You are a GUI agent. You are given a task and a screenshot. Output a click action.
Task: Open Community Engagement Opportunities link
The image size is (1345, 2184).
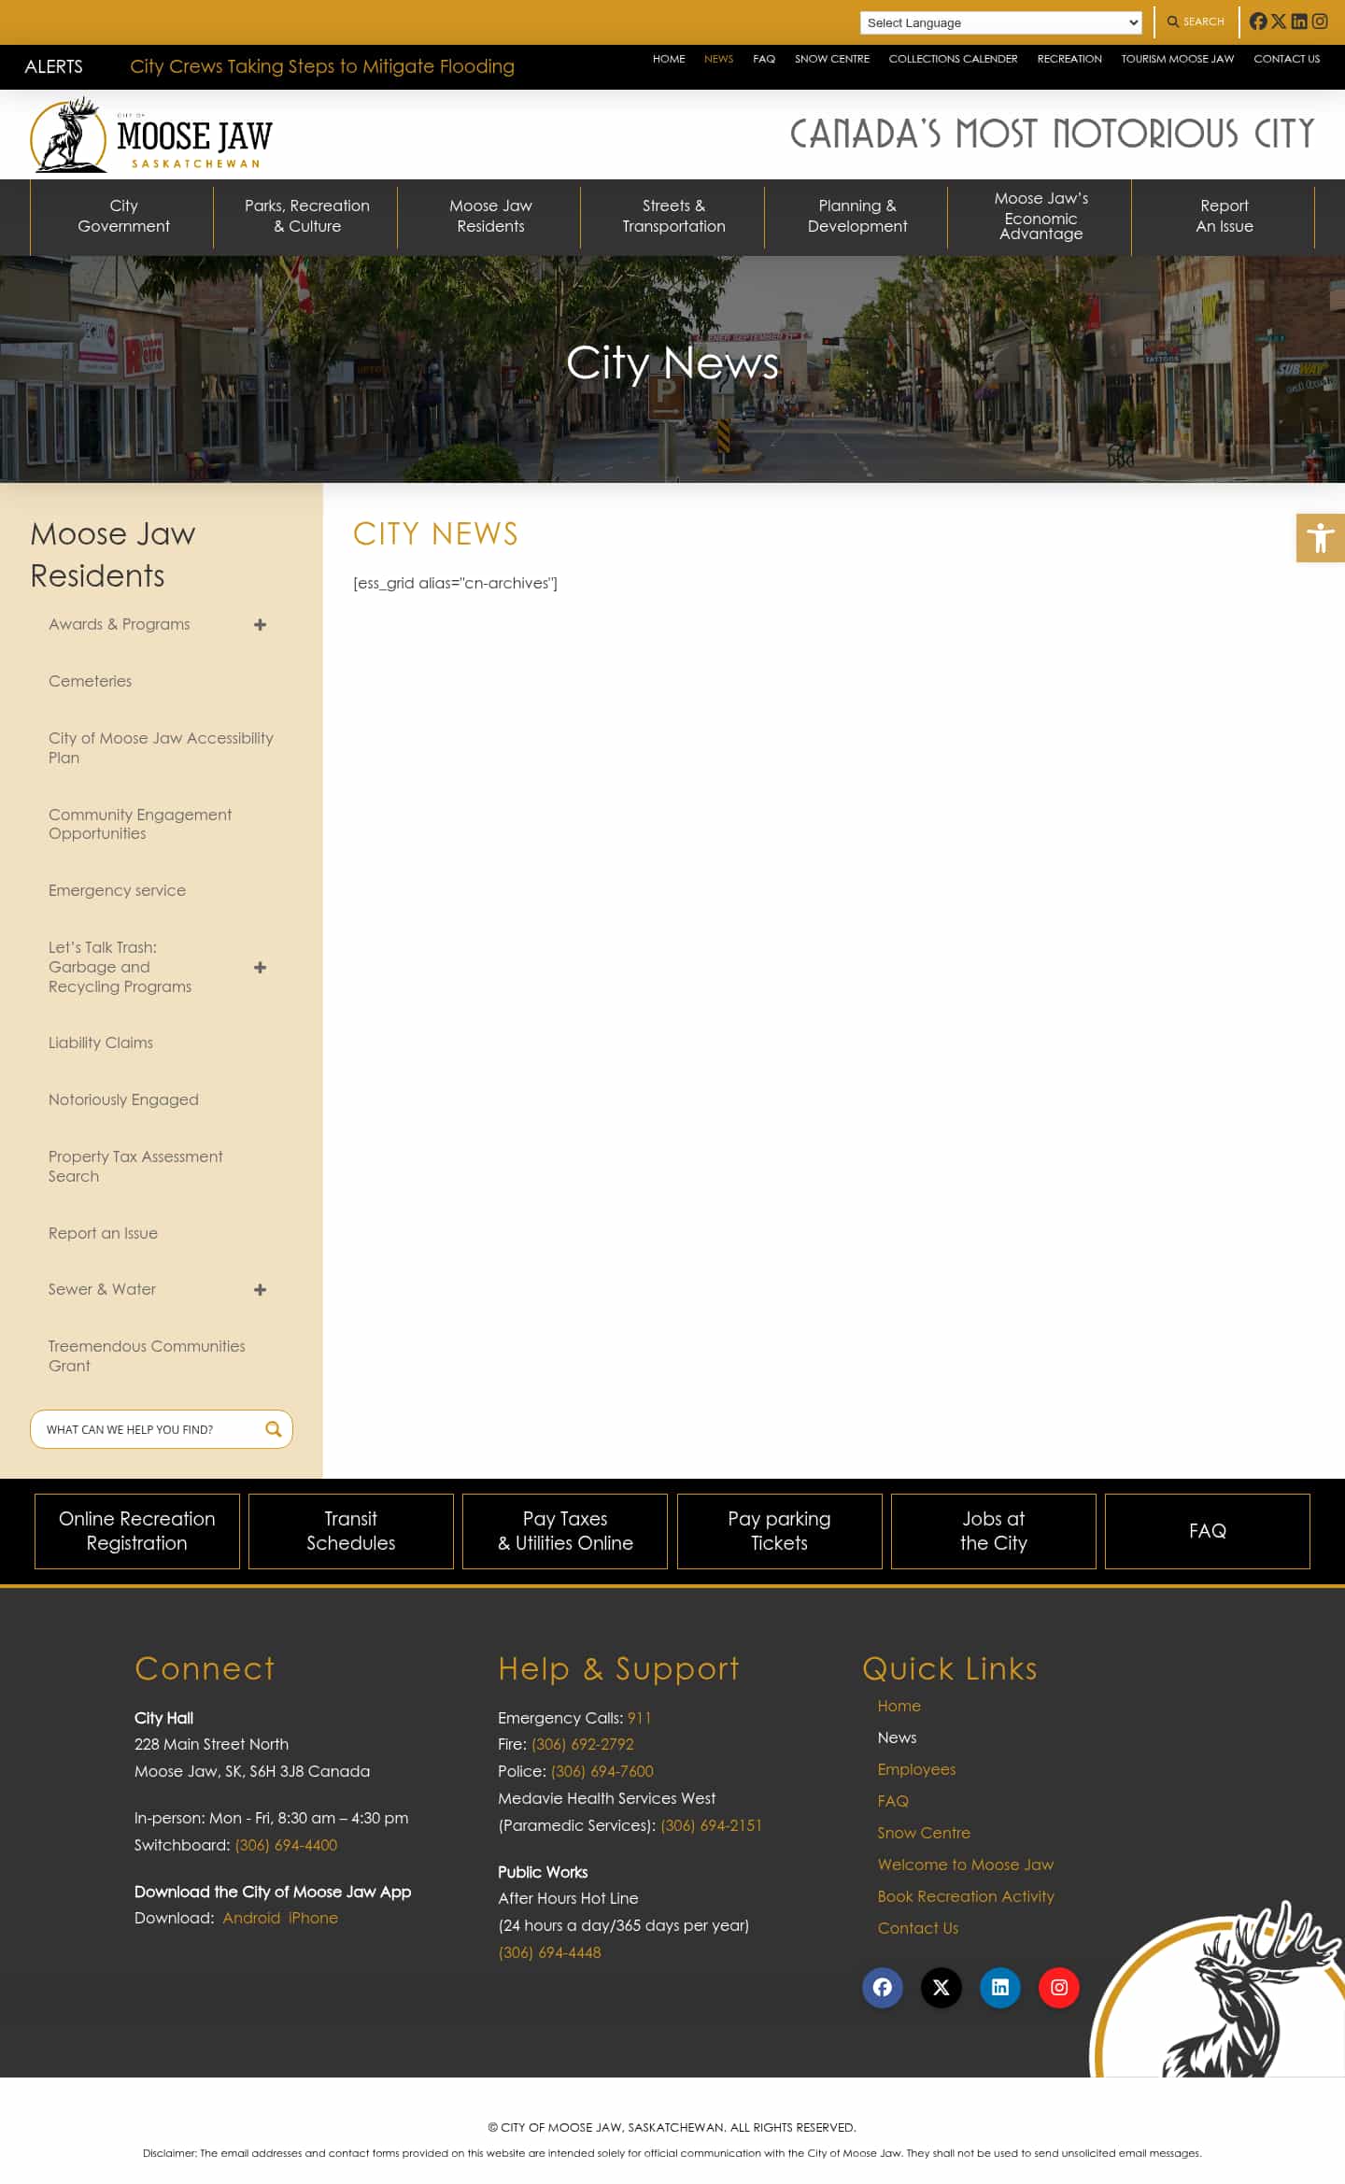(140, 824)
